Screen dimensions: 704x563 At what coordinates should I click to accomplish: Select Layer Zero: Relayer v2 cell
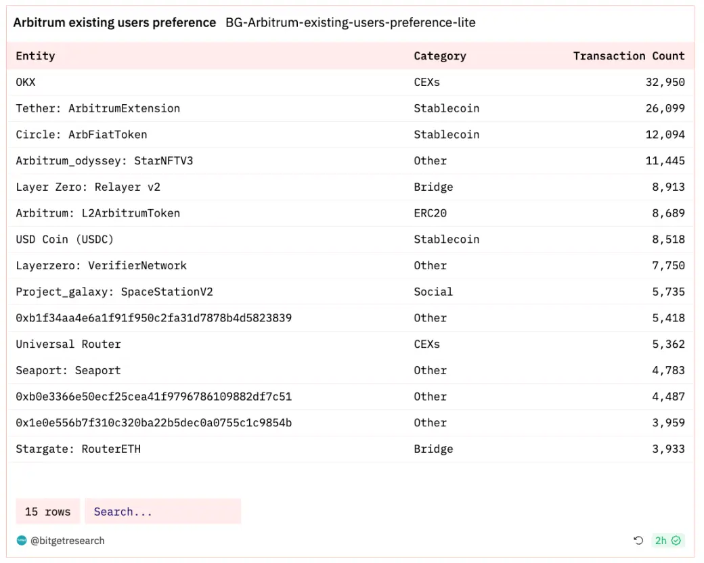tap(88, 187)
